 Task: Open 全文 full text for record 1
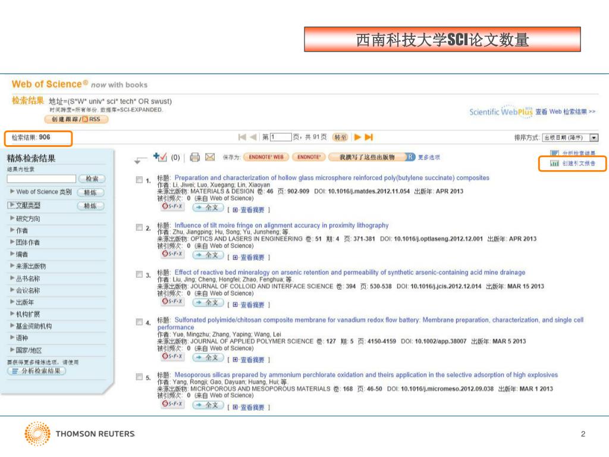click(x=208, y=208)
